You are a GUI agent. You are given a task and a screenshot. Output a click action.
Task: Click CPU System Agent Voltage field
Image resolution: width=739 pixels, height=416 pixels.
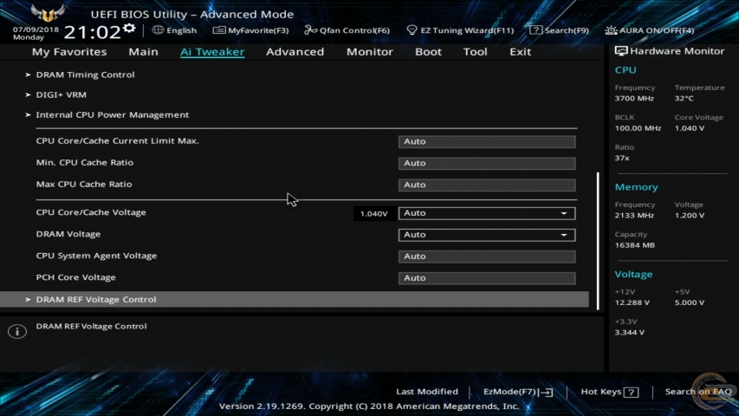486,257
